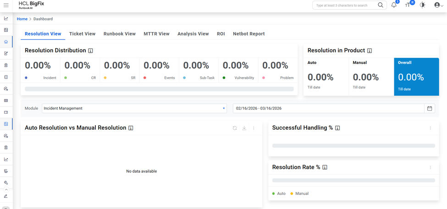The image size is (447, 209).
Task: Click the red Events legend dot
Action: [x=145, y=77]
